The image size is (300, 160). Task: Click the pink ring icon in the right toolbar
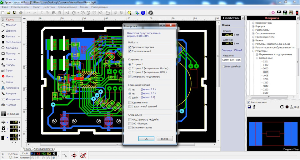coord(273,12)
